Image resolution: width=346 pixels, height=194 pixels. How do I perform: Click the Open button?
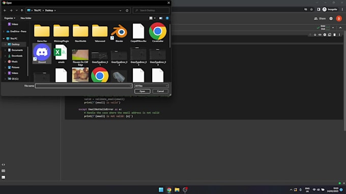click(x=142, y=91)
